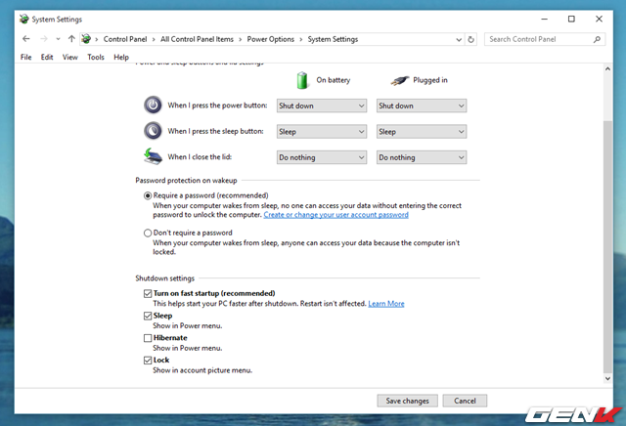
Task: Go up one level with Up arrow
Action: [x=71, y=39]
